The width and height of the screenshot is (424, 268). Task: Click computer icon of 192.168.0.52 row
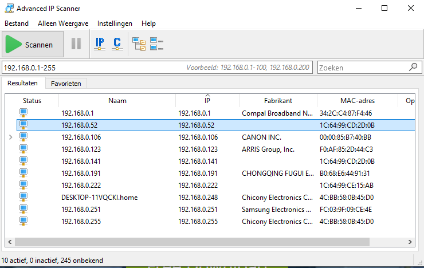pos(23,125)
